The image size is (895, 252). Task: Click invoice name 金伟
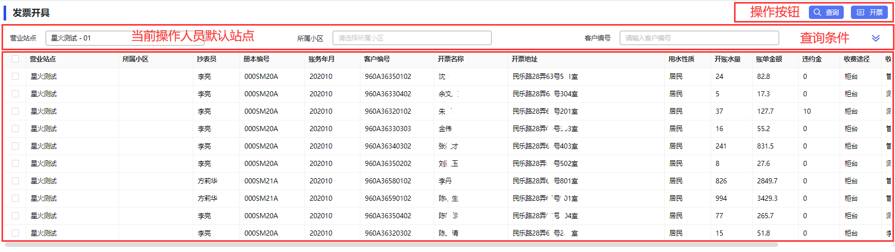point(445,129)
